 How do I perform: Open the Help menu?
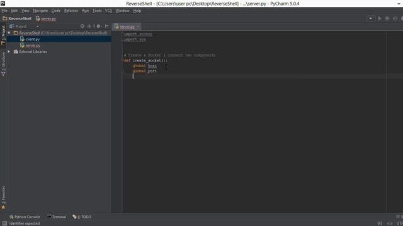click(x=137, y=11)
